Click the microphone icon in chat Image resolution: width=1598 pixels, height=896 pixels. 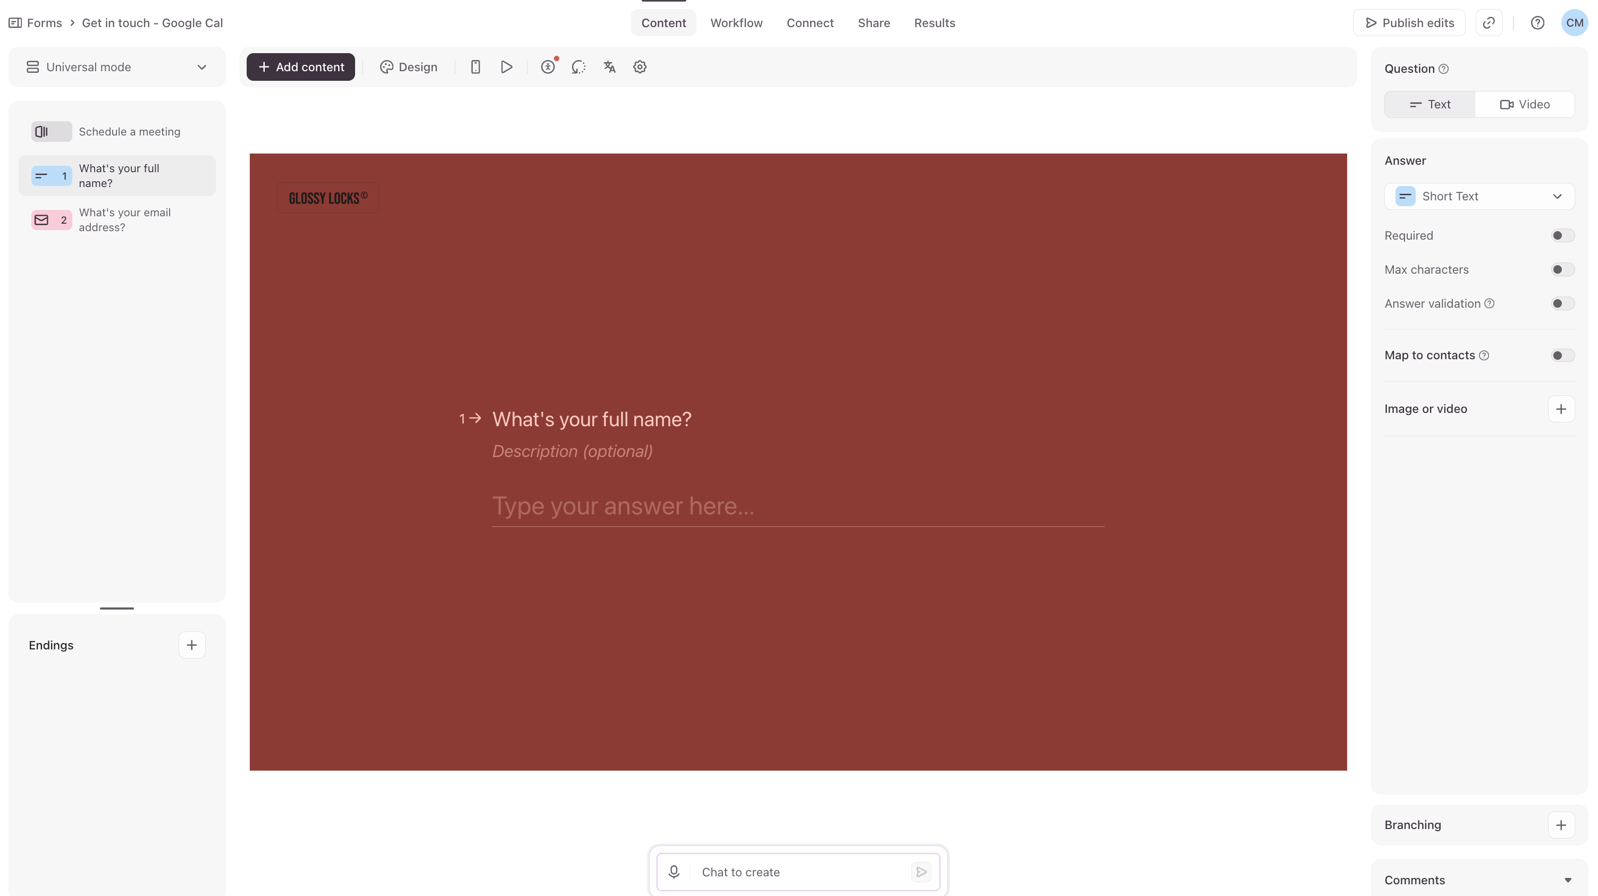(x=674, y=872)
